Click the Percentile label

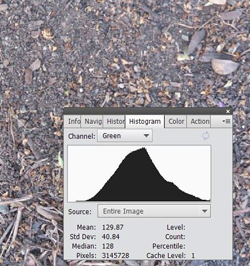(x=169, y=246)
